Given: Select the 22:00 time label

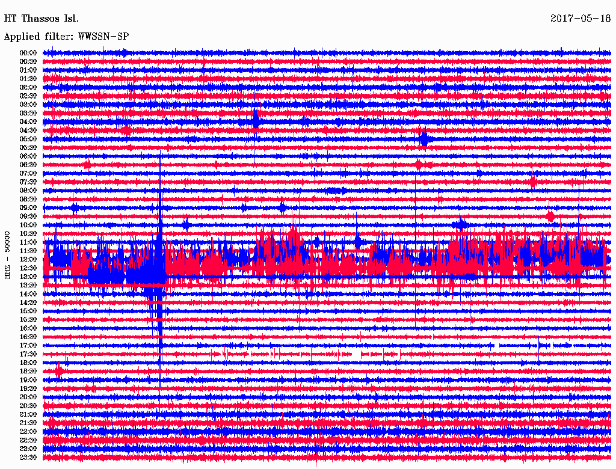Looking at the screenshot, I should point(28,432).
